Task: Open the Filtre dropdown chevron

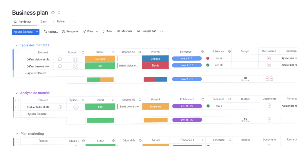Action: click(x=97, y=31)
